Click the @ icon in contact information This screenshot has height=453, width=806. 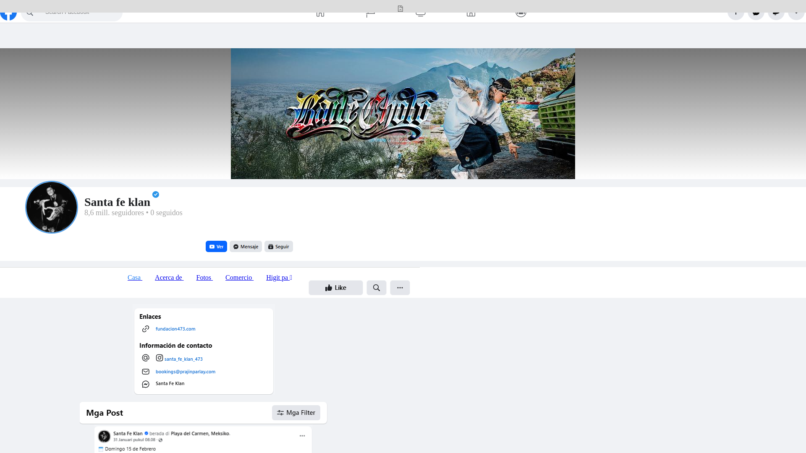tap(146, 358)
